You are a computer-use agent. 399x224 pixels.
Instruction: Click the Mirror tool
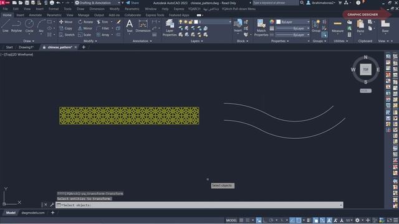click(85, 28)
